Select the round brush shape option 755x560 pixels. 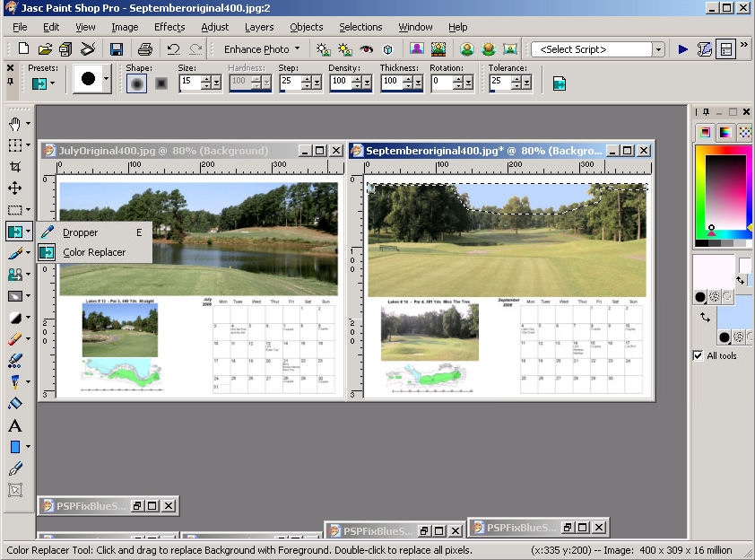[x=136, y=83]
